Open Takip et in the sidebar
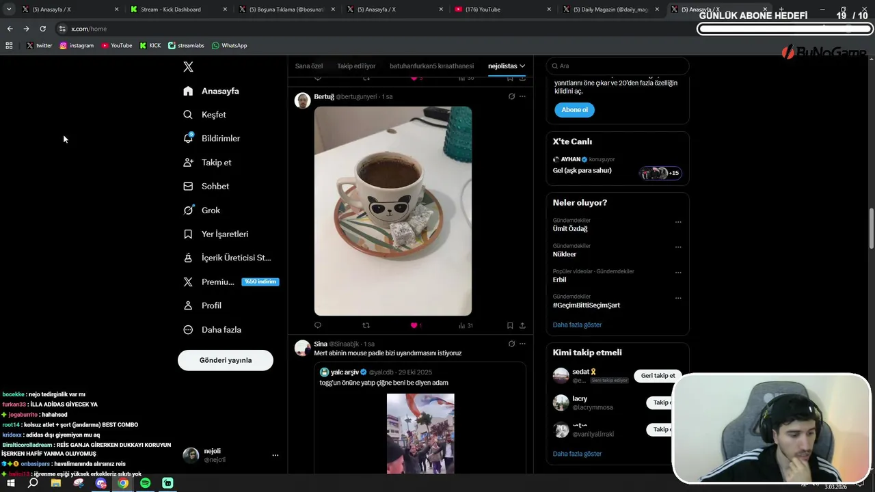Viewport: 875px width, 492px height. 207,163
